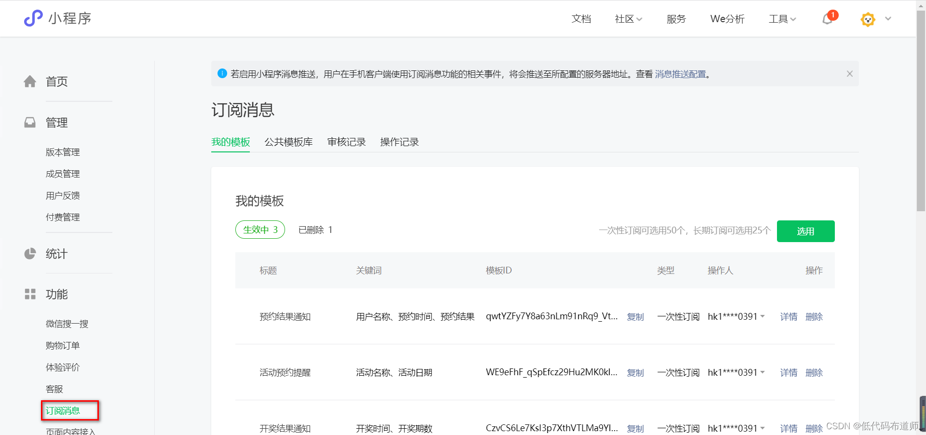Click the vertical page scrollbar thumb
The image size is (926, 435).
click(921, 111)
